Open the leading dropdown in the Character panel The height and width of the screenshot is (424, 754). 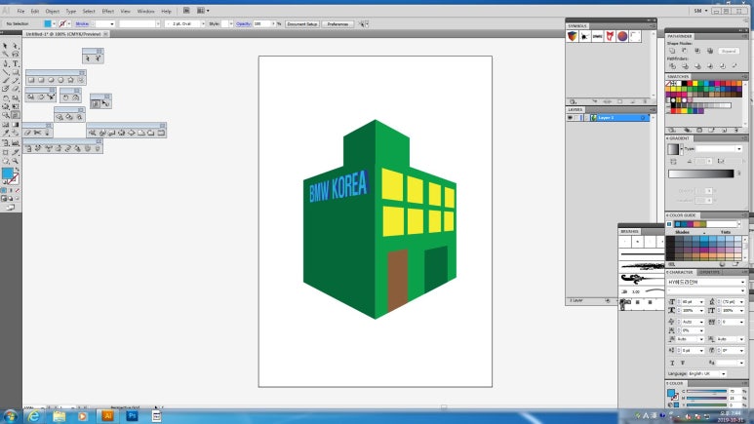(742, 302)
